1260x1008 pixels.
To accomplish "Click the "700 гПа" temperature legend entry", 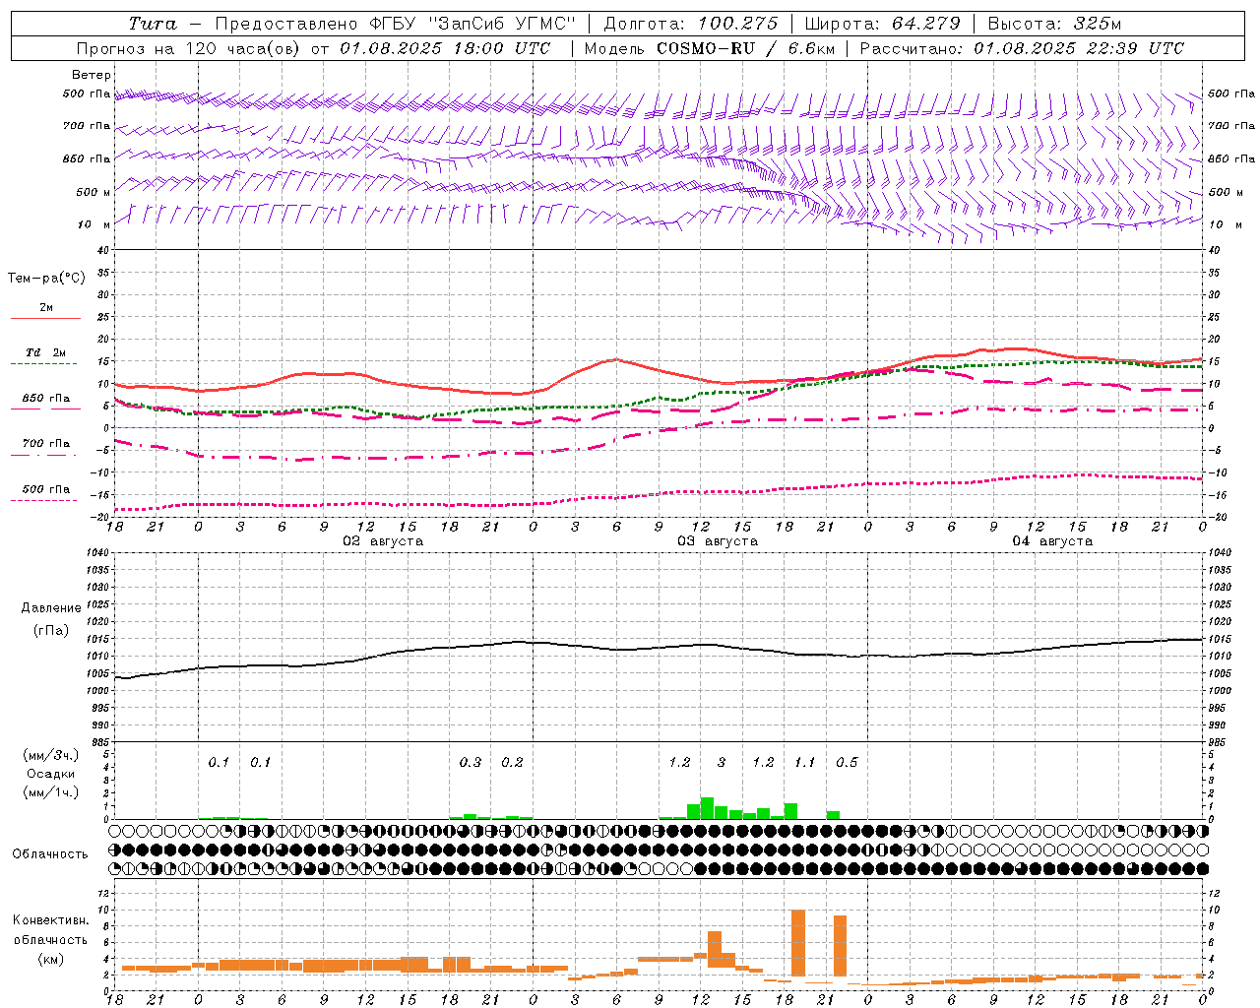I will [46, 443].
